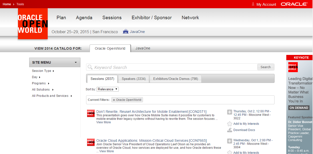
Task: Click the magnifier icon in Keyword Search
Action: click(90, 67)
